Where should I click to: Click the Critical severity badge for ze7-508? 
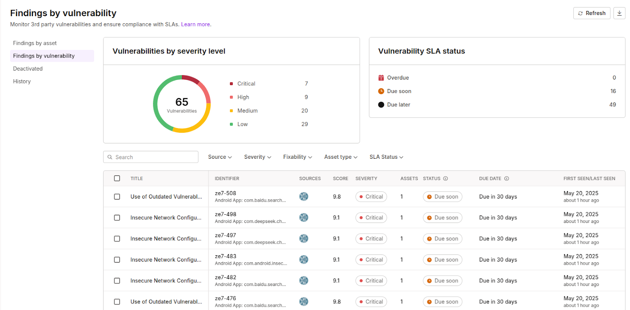371,197
